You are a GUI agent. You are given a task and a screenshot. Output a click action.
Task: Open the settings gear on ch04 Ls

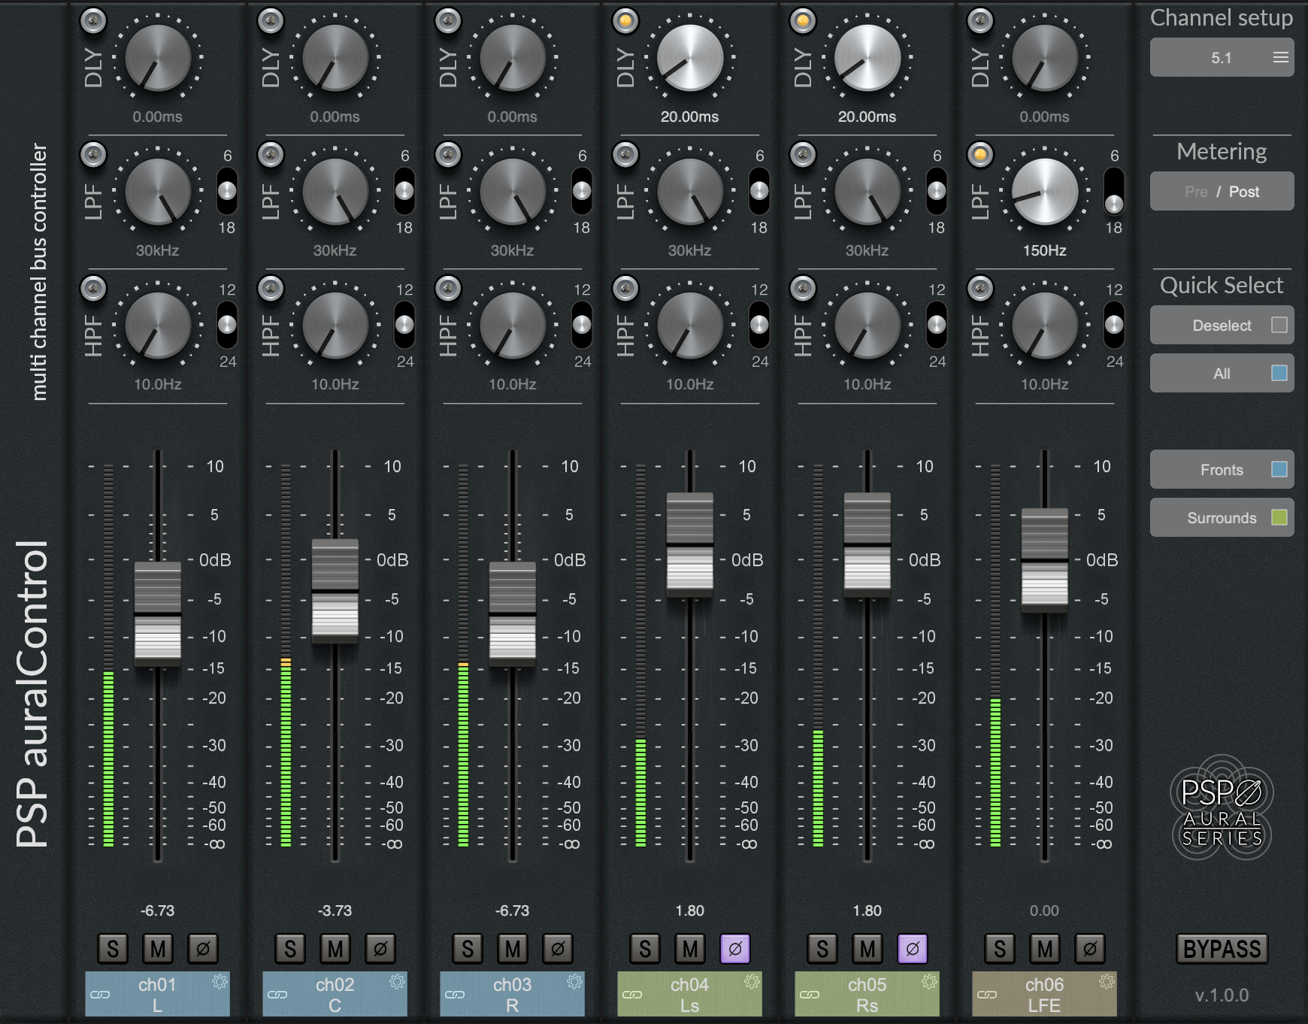(752, 981)
